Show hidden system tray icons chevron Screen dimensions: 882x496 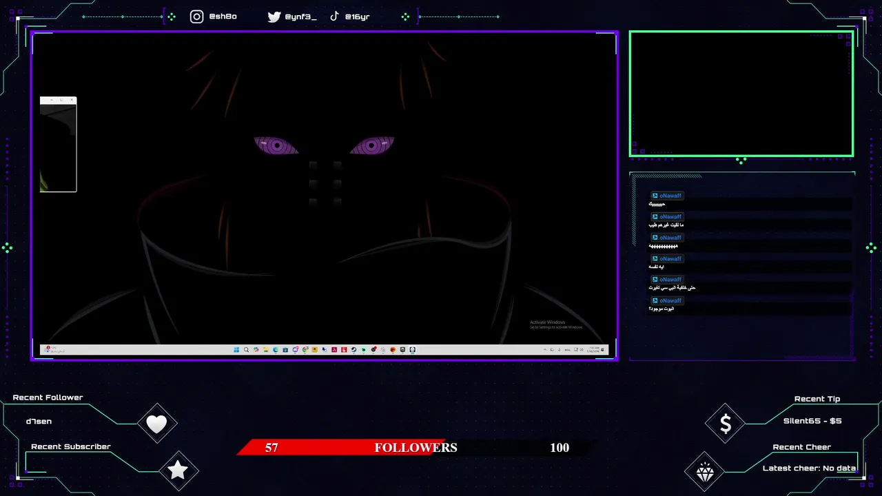[x=545, y=349]
